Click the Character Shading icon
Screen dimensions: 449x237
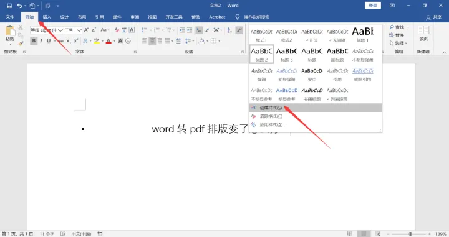pyautogui.click(x=120, y=41)
